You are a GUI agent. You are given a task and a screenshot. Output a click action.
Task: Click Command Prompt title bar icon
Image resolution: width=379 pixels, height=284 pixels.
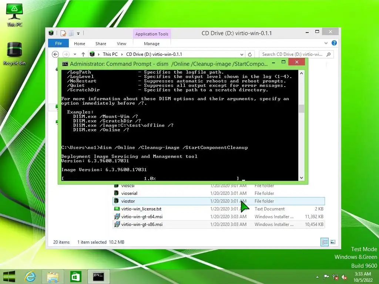[65, 64]
